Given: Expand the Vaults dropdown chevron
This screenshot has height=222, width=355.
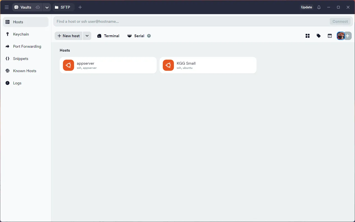Looking at the screenshot, I should coord(47,7).
